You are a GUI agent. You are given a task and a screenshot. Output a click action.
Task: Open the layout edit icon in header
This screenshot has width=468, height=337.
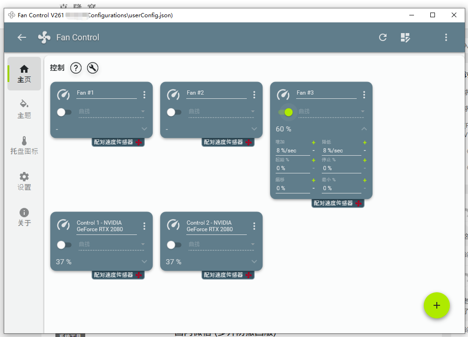point(405,37)
